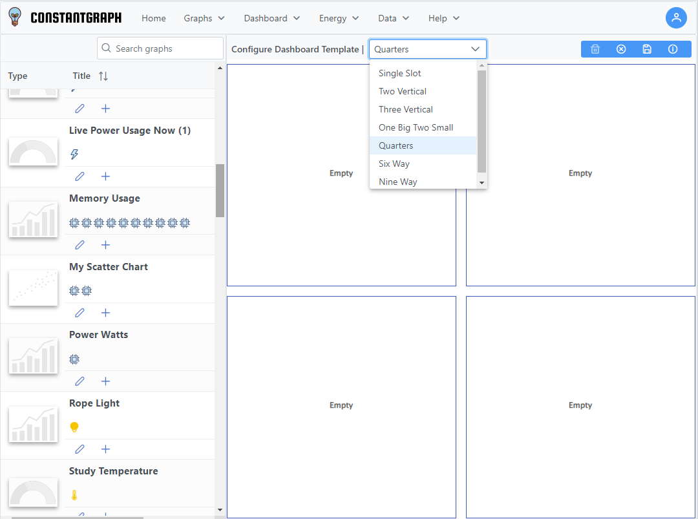Save dashboard using floppy disk icon
The image size is (698, 519).
click(x=647, y=49)
